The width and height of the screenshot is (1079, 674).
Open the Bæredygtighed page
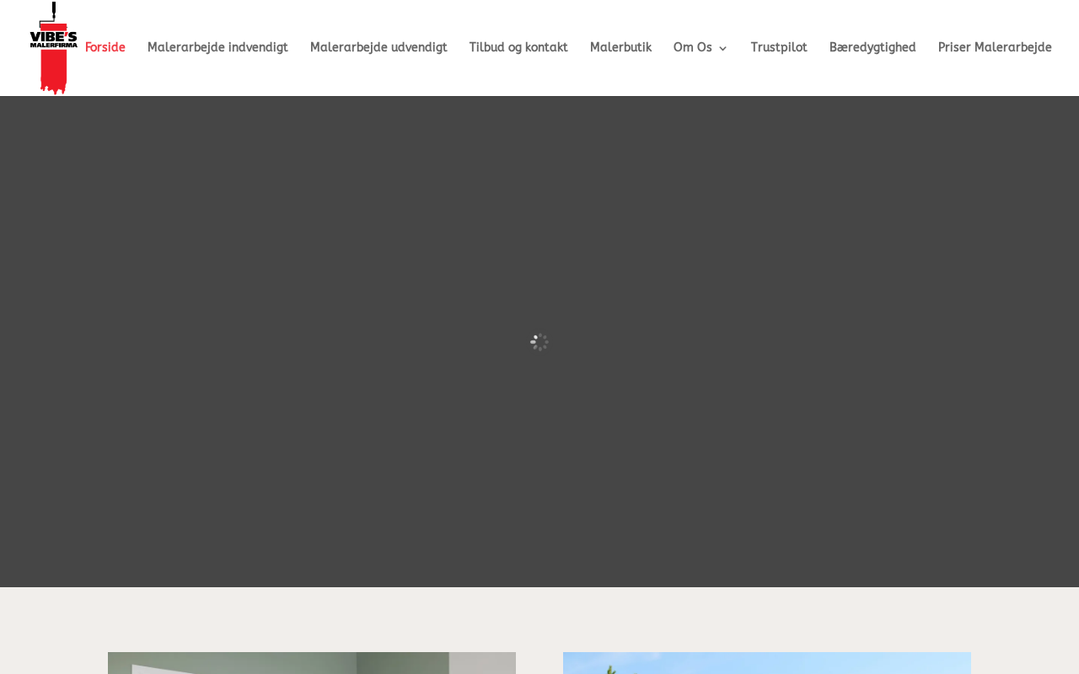pos(872,48)
